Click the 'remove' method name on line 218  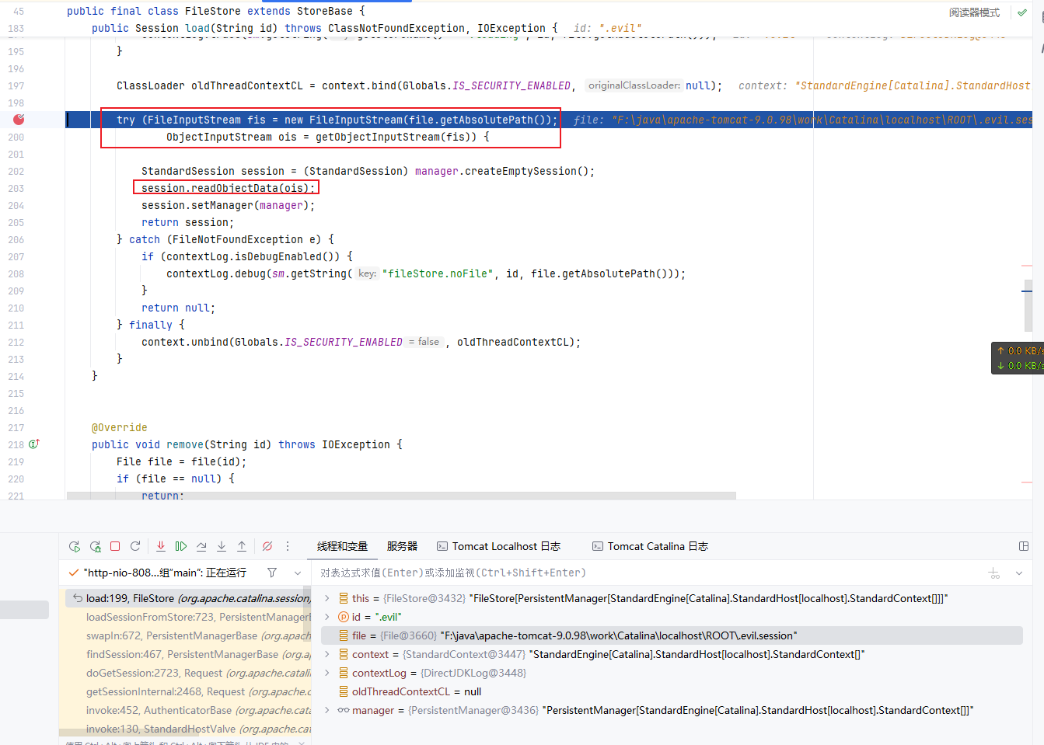[x=185, y=444]
